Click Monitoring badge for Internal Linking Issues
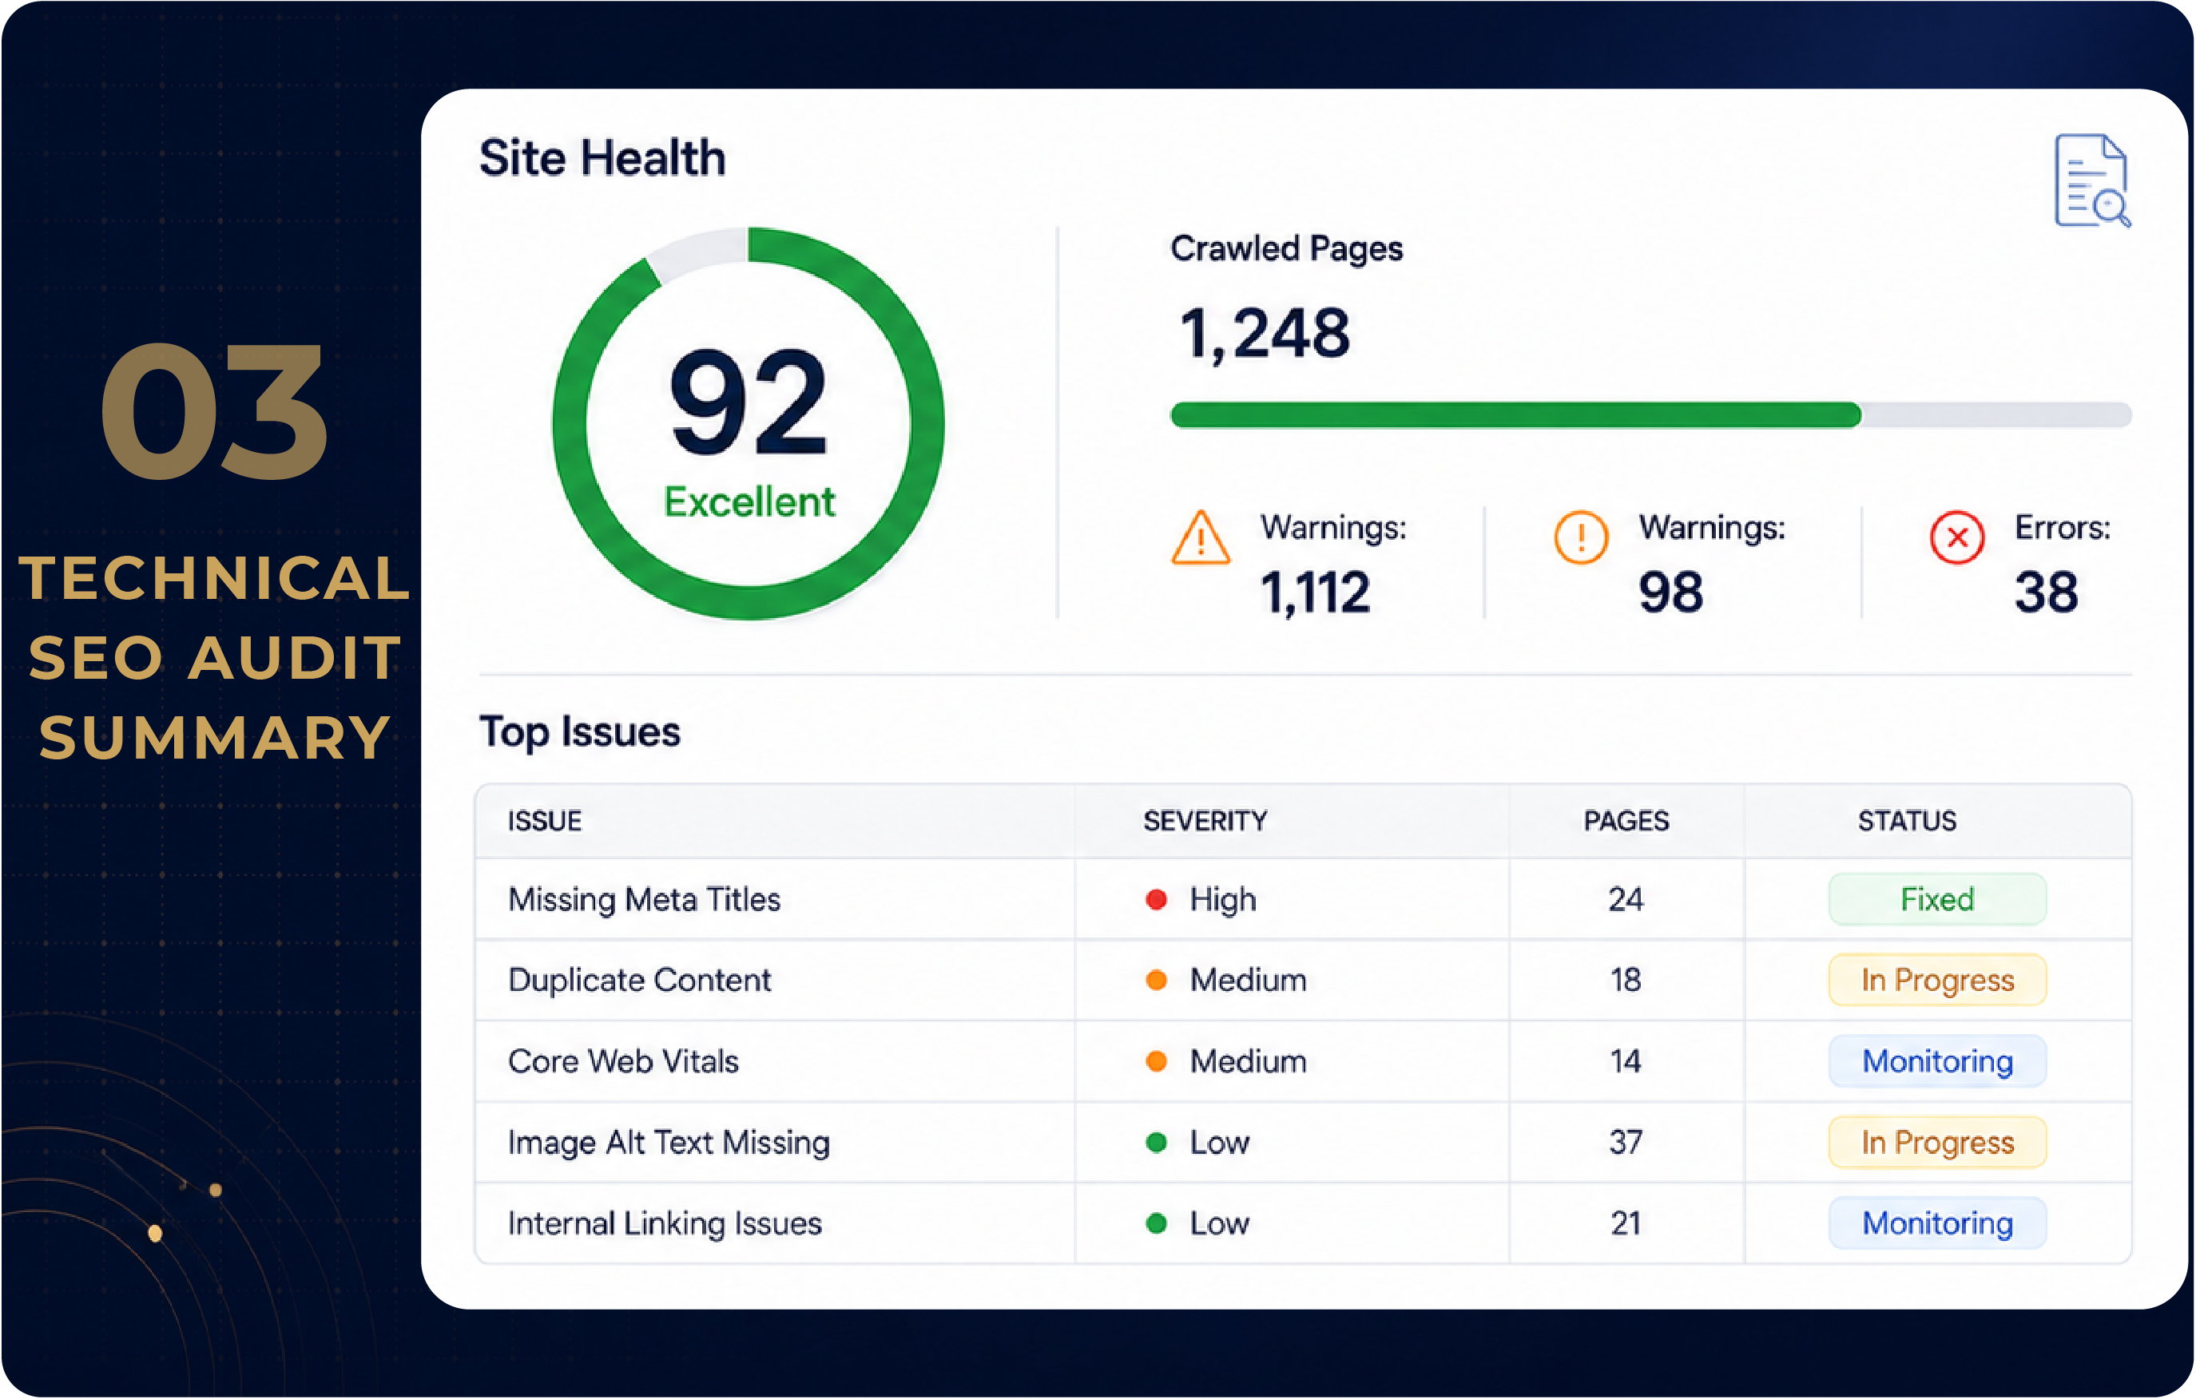 1938,1224
